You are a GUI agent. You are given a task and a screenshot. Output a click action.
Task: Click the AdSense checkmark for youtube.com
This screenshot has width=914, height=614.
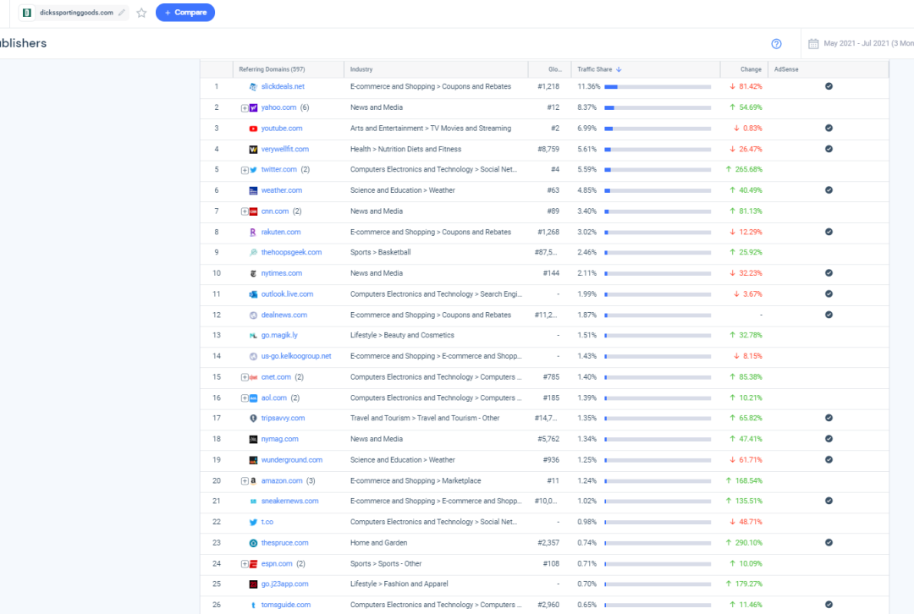(x=829, y=129)
